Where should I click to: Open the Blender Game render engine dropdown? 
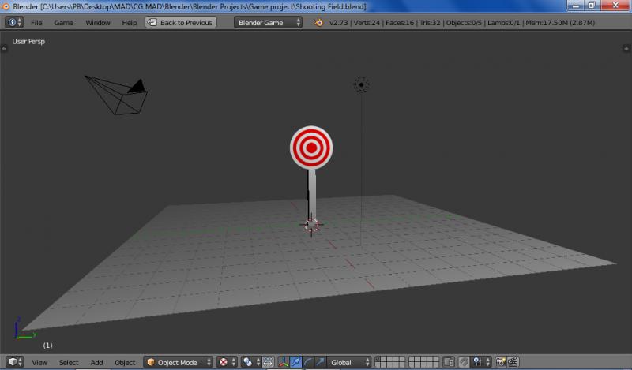tap(268, 22)
